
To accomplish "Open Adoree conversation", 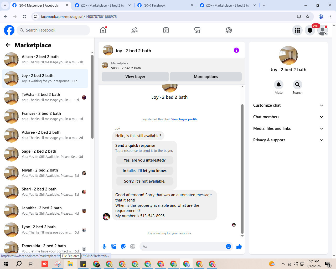I will coord(45,135).
